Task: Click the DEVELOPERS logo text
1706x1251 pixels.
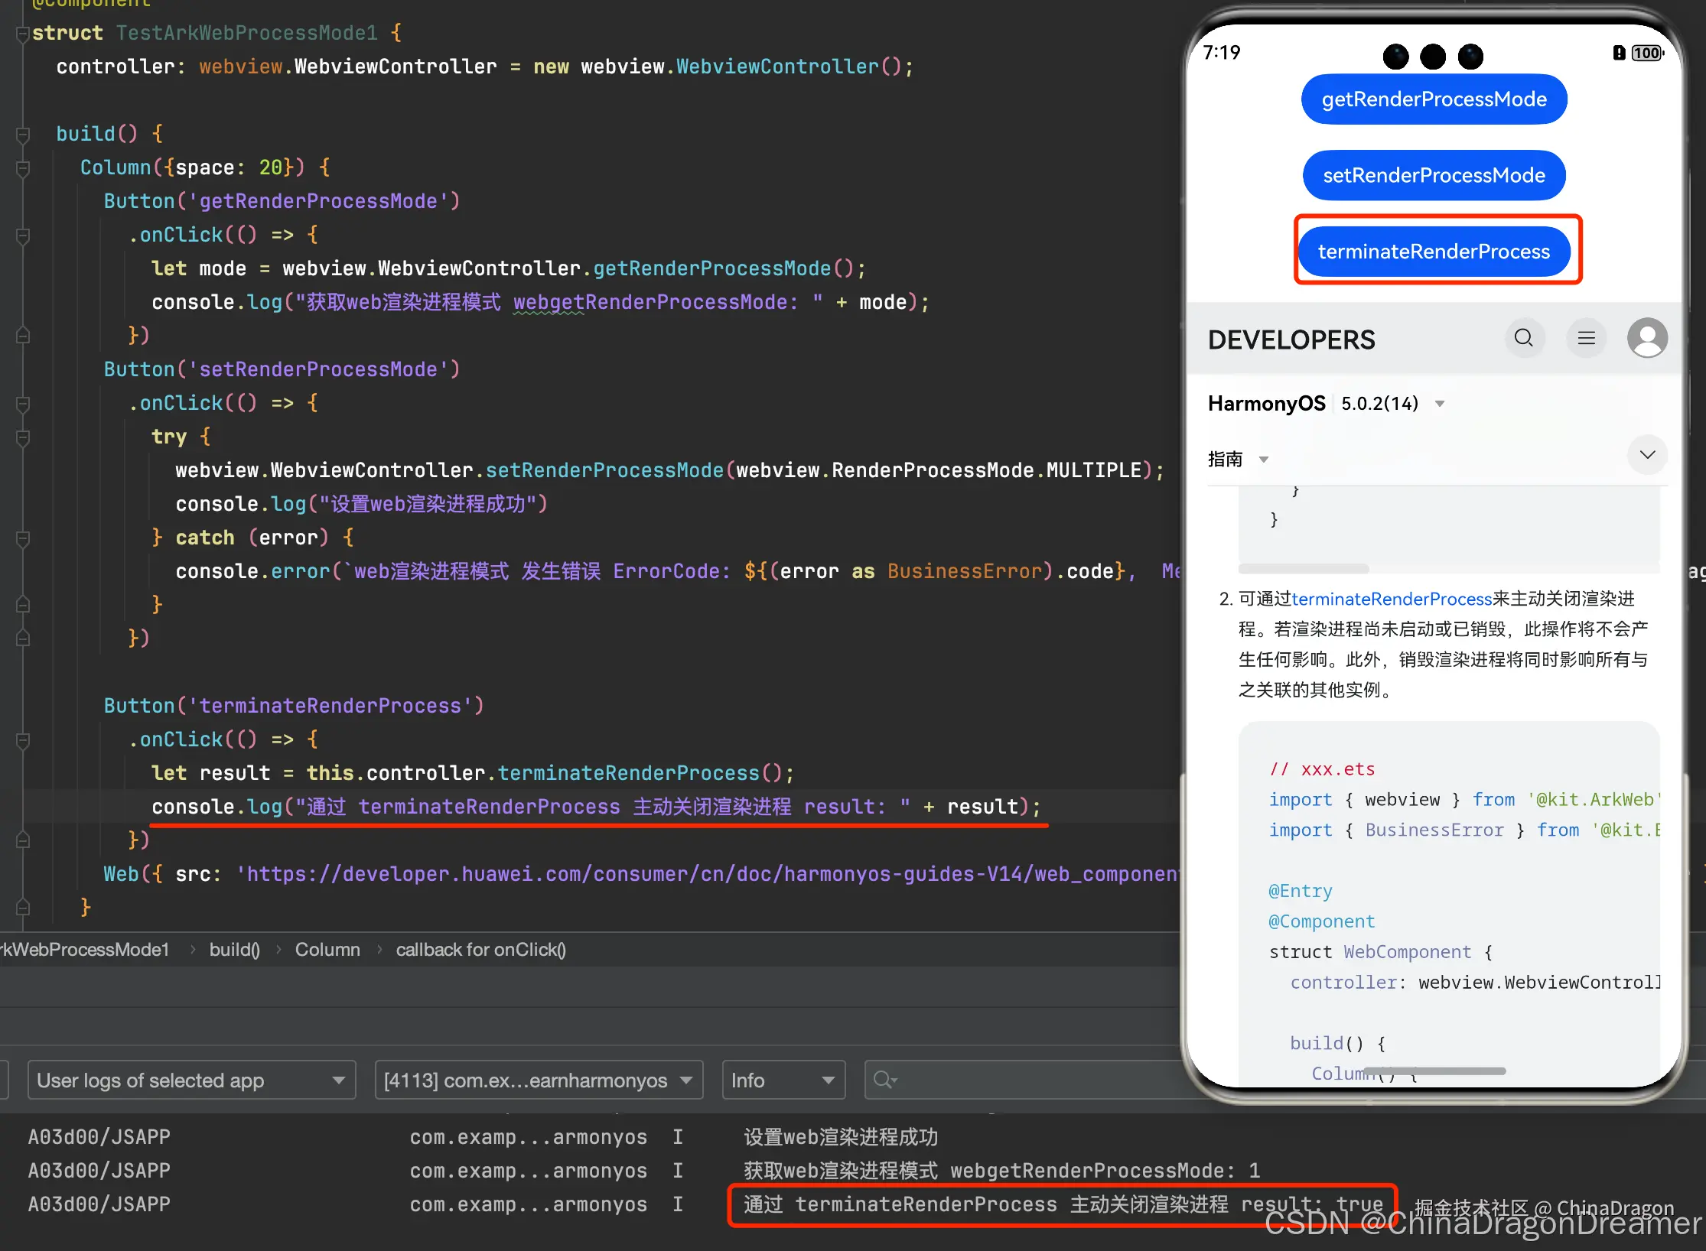Action: (1291, 340)
